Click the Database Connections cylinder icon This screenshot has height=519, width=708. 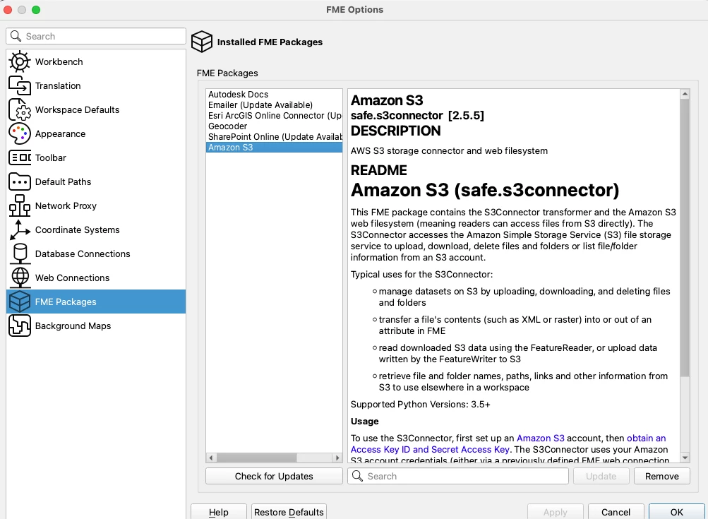coord(20,253)
